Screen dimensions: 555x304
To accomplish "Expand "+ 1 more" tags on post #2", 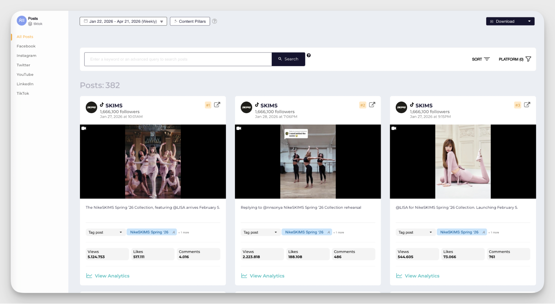I will tap(339, 232).
